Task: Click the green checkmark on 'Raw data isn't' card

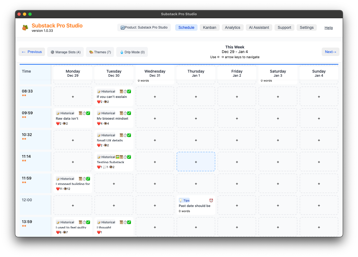Action: point(88,113)
